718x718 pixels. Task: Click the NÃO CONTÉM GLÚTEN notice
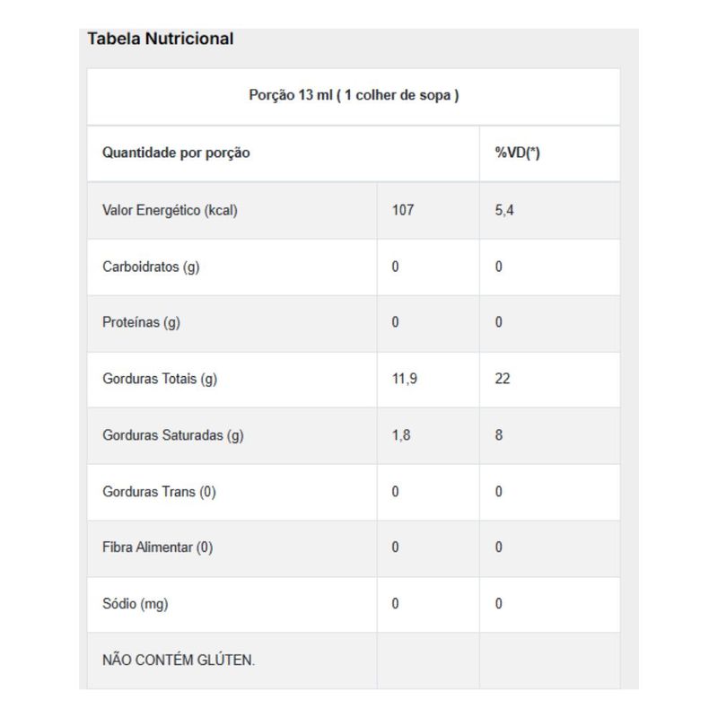click(178, 660)
